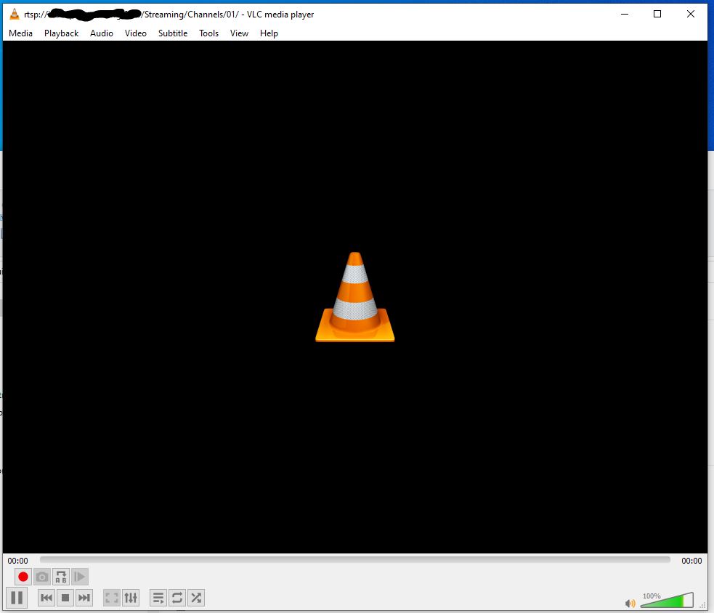Screen dimensions: 714x613
Task: Toggle the A-B loop button
Action: point(61,577)
